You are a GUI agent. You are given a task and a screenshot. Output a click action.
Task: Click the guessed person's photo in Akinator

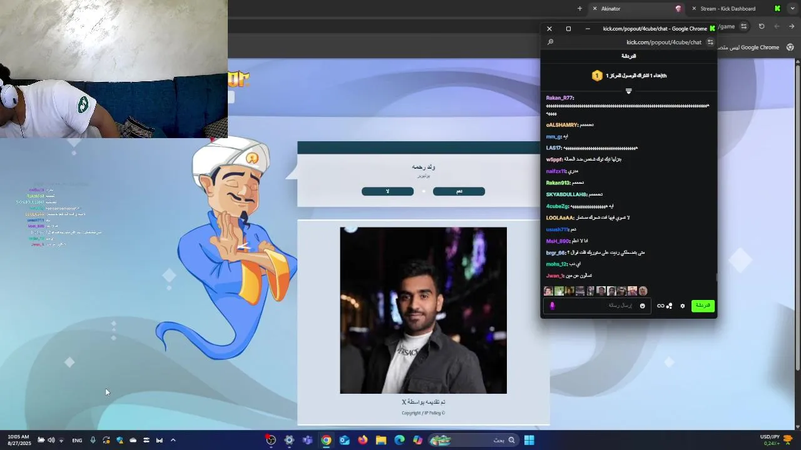click(x=423, y=311)
